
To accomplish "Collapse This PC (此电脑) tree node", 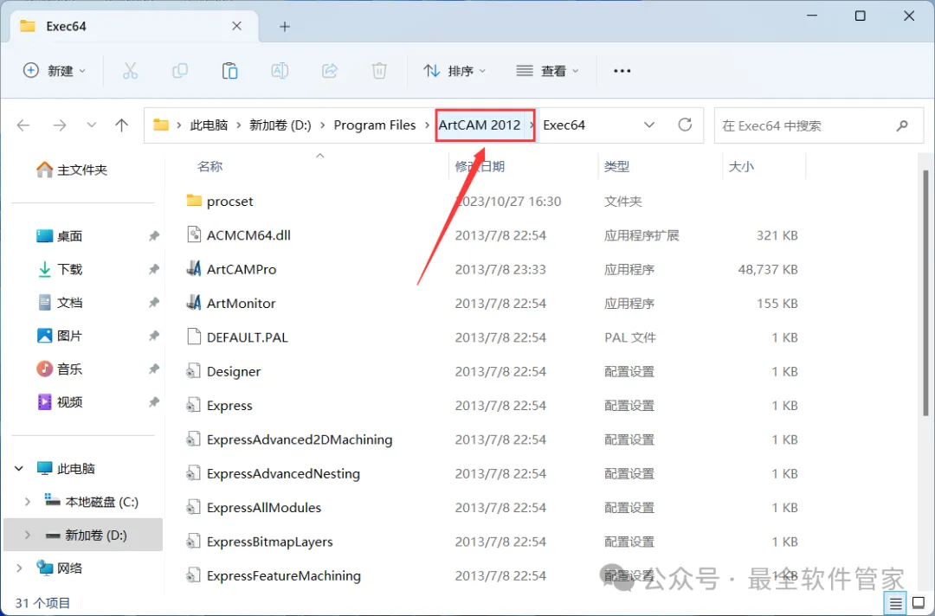I will click(19, 468).
